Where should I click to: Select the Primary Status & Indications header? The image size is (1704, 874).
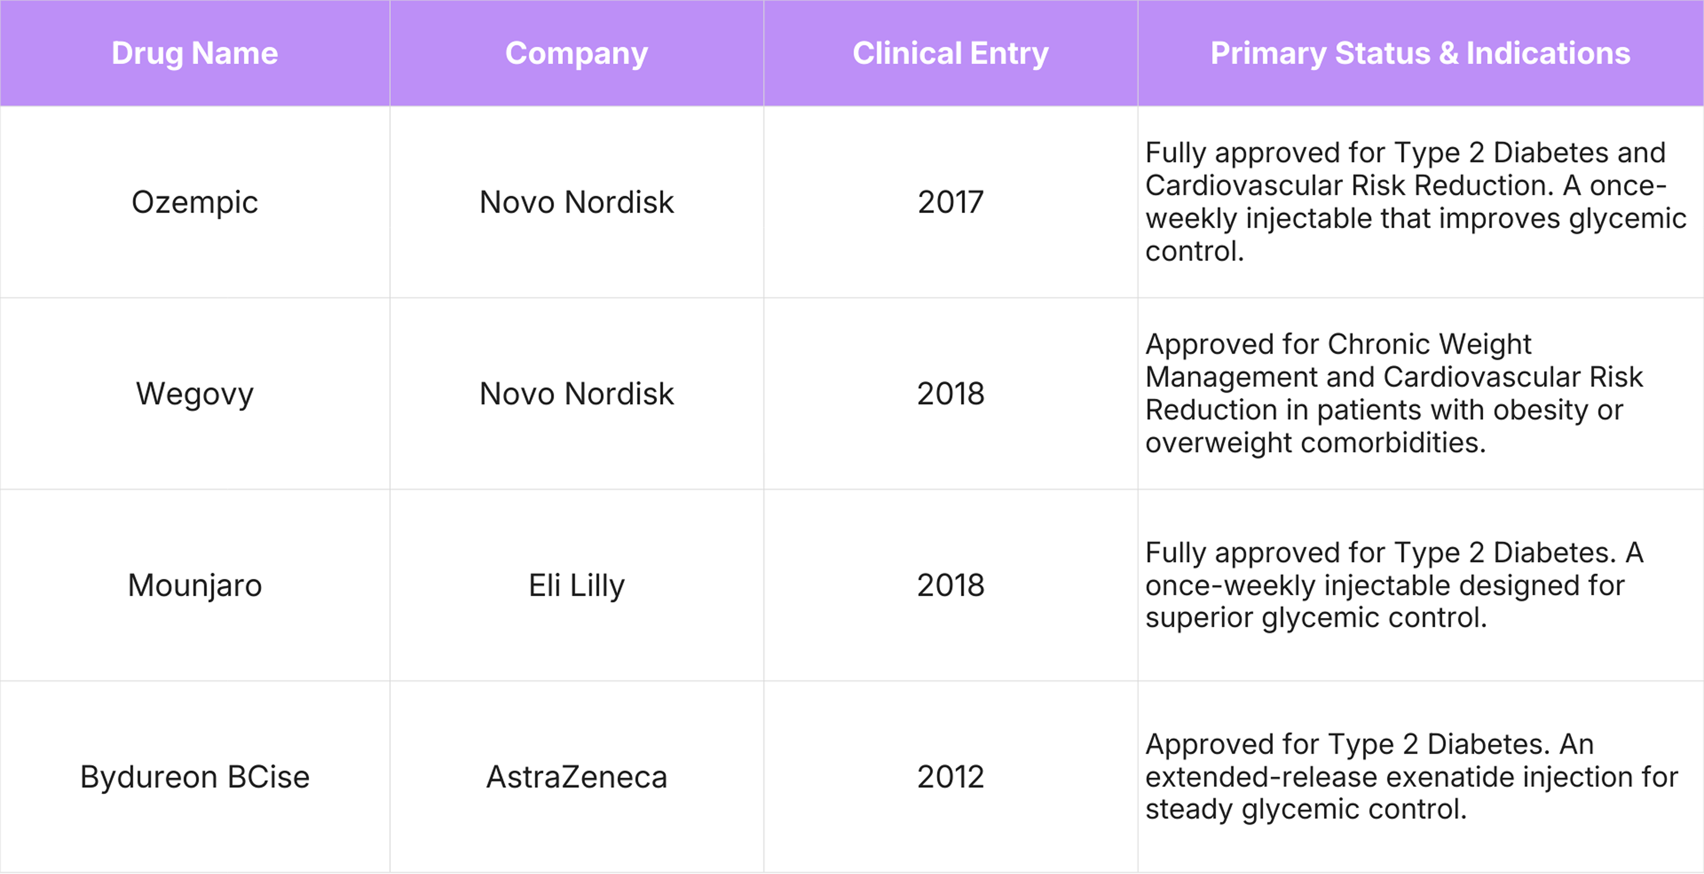(x=1420, y=53)
